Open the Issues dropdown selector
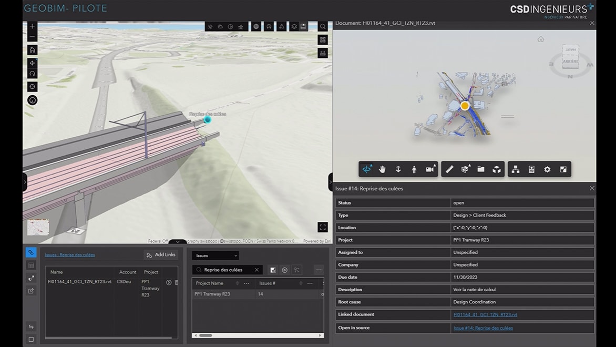This screenshot has height=347, width=616. [x=215, y=256]
